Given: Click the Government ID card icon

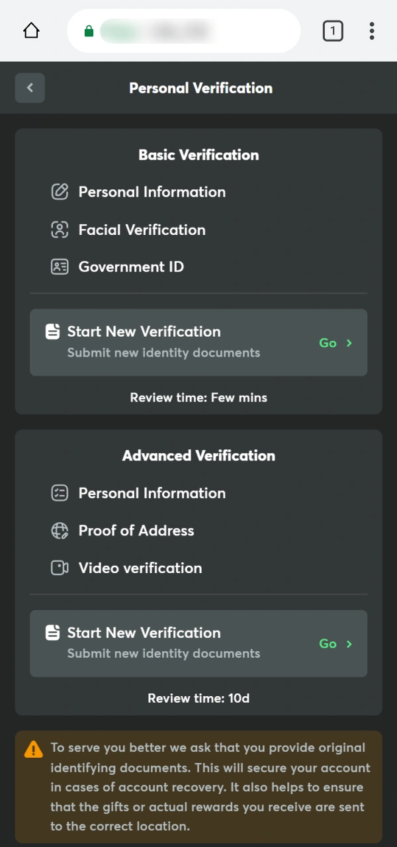Looking at the screenshot, I should click(x=60, y=266).
